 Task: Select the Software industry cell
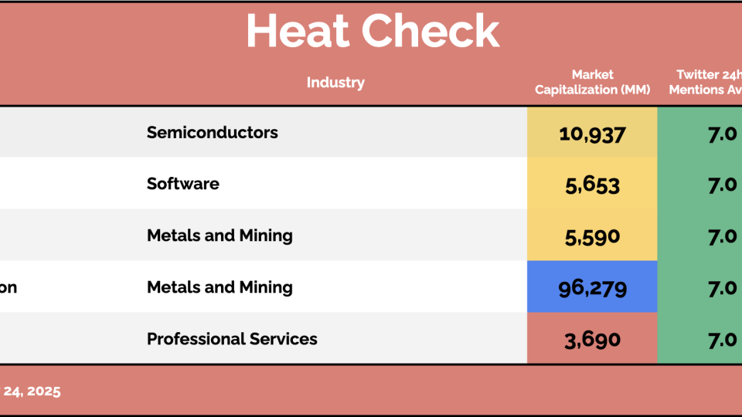click(x=183, y=184)
